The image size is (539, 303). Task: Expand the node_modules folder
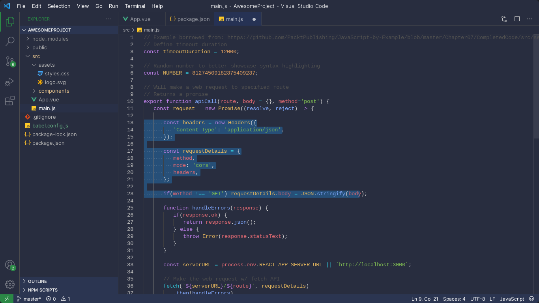69,39
